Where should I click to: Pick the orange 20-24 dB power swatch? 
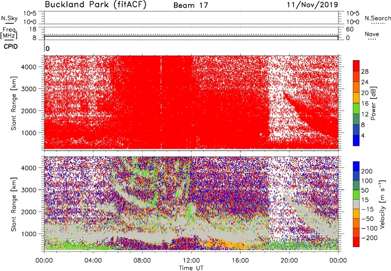356,87
